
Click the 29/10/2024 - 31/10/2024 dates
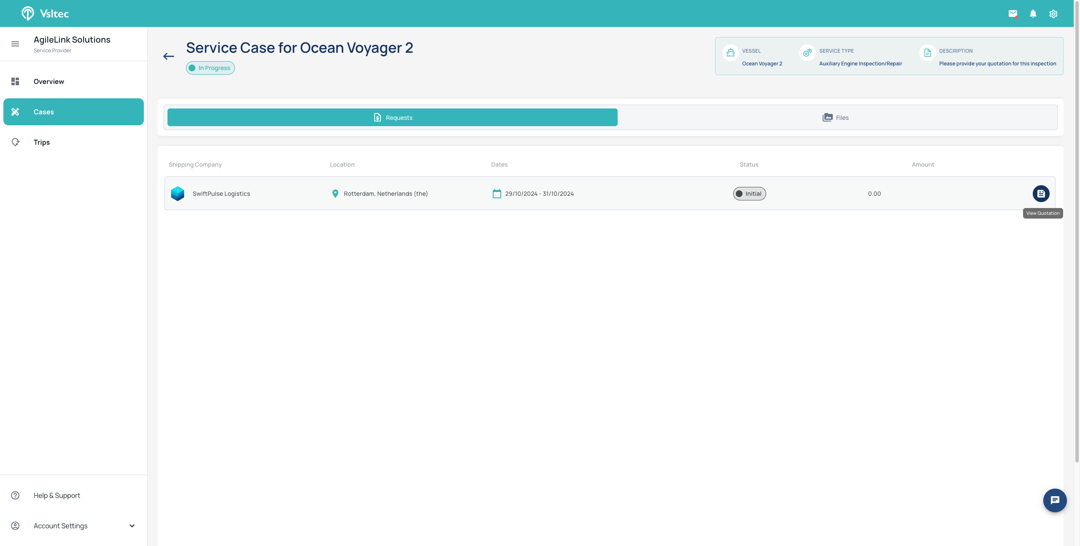[540, 194]
